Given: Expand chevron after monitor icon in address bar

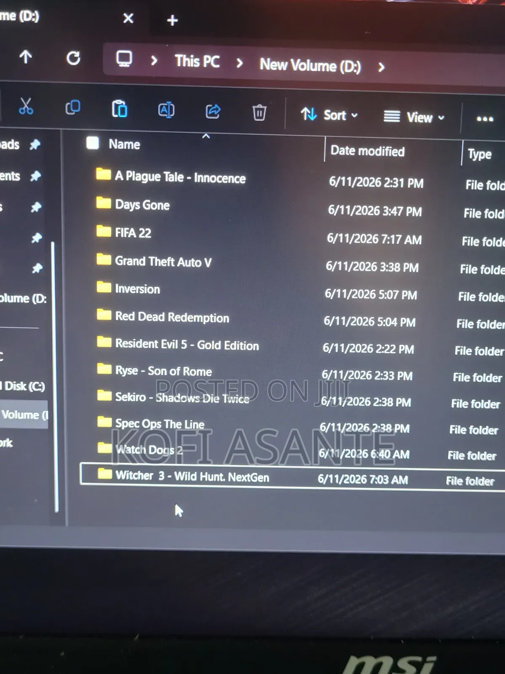Looking at the screenshot, I should 154,61.
